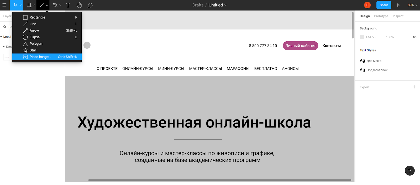Choose Ellipse from shape menu
The height and width of the screenshot is (185, 420).
coord(47,37)
